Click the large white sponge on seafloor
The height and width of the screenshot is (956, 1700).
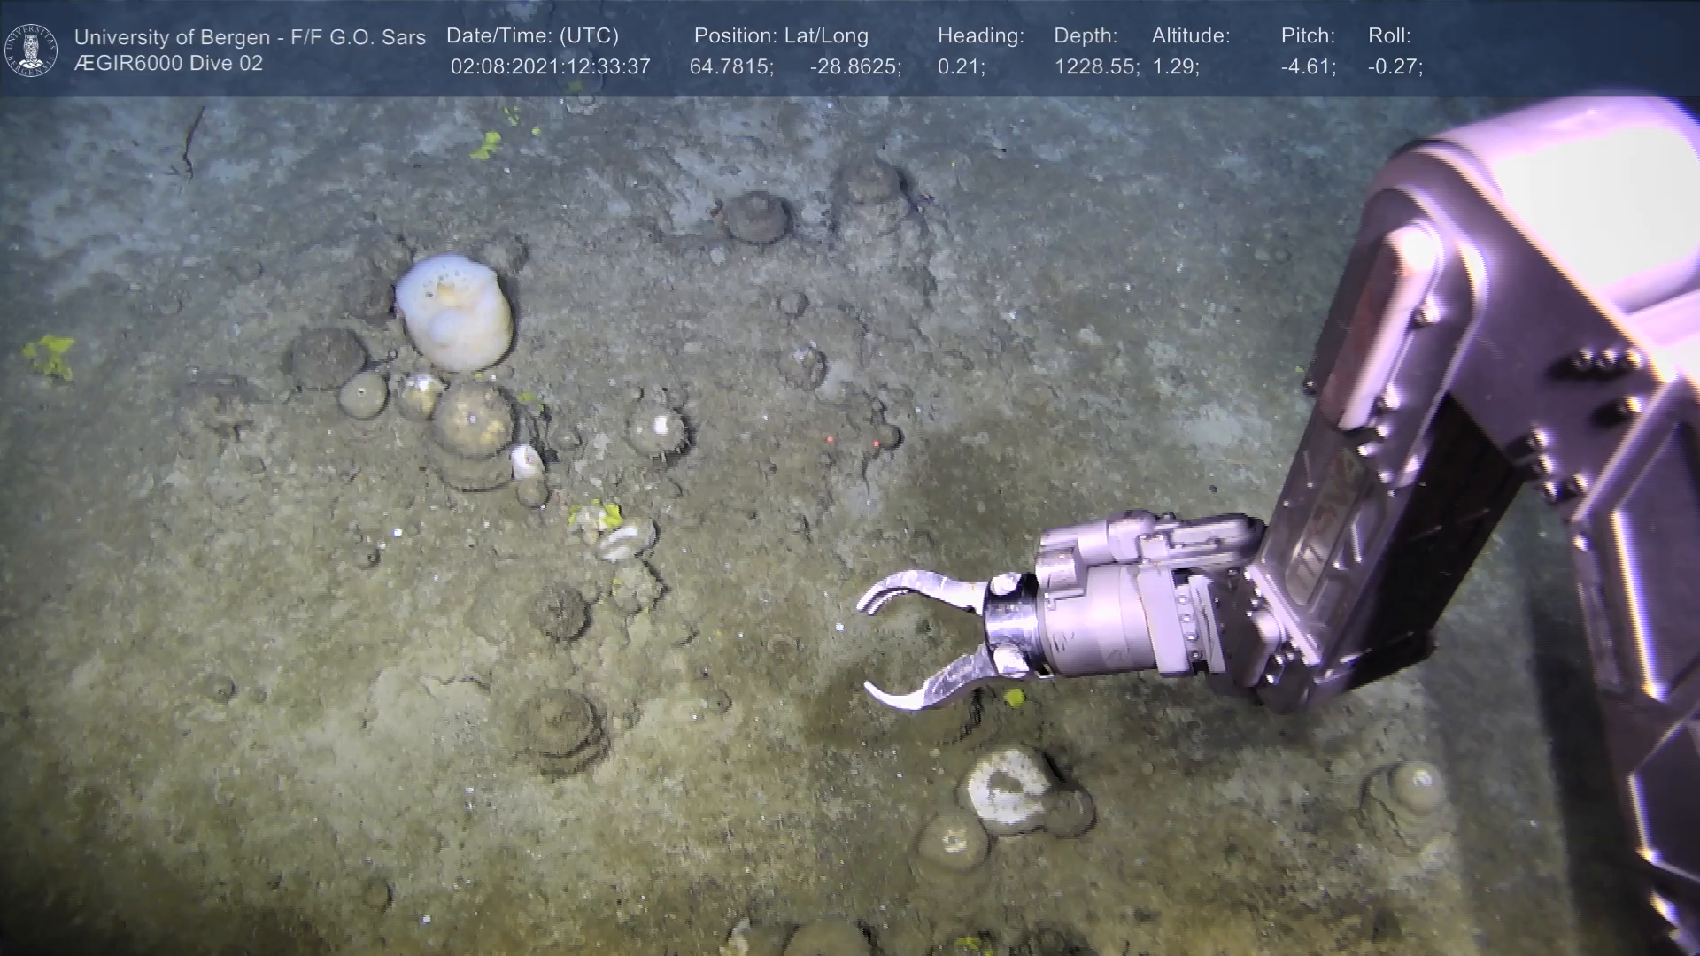[x=454, y=311]
